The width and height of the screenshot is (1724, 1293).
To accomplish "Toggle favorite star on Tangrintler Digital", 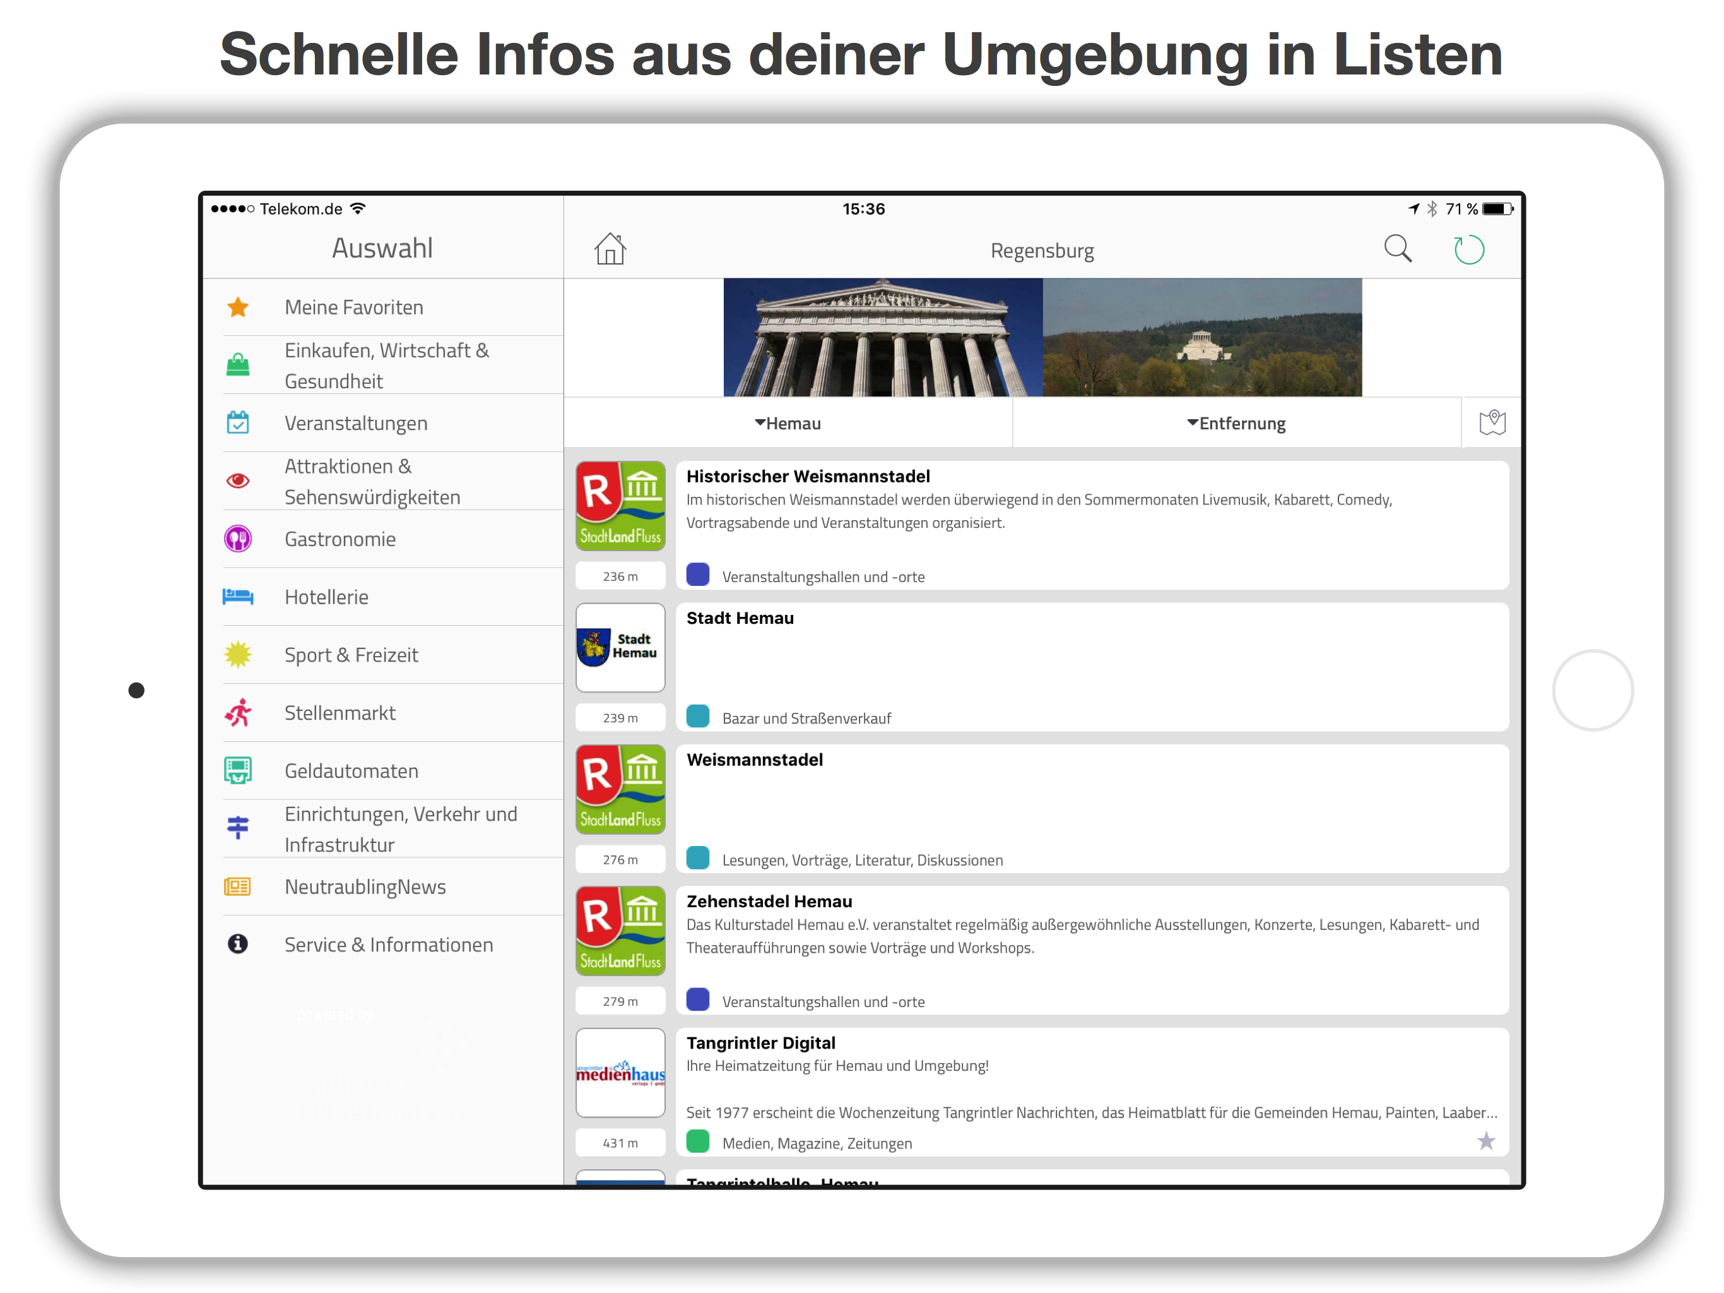I will 1485,1141.
